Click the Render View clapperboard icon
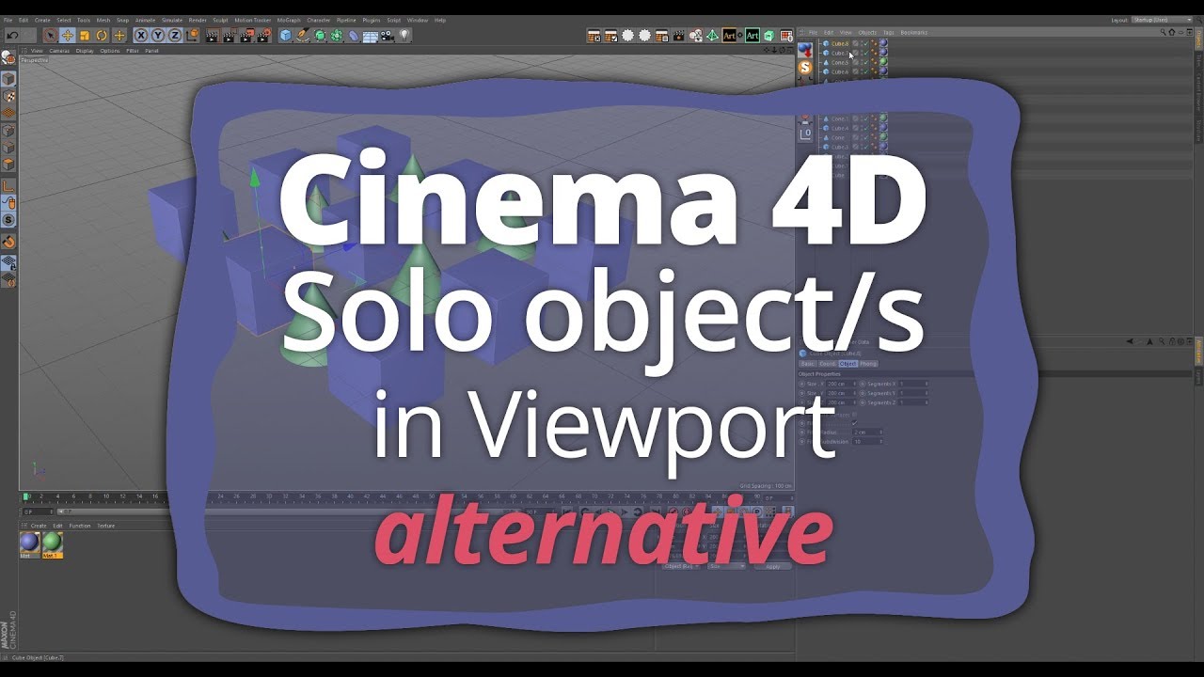Image resolution: width=1204 pixels, height=677 pixels. point(213,36)
